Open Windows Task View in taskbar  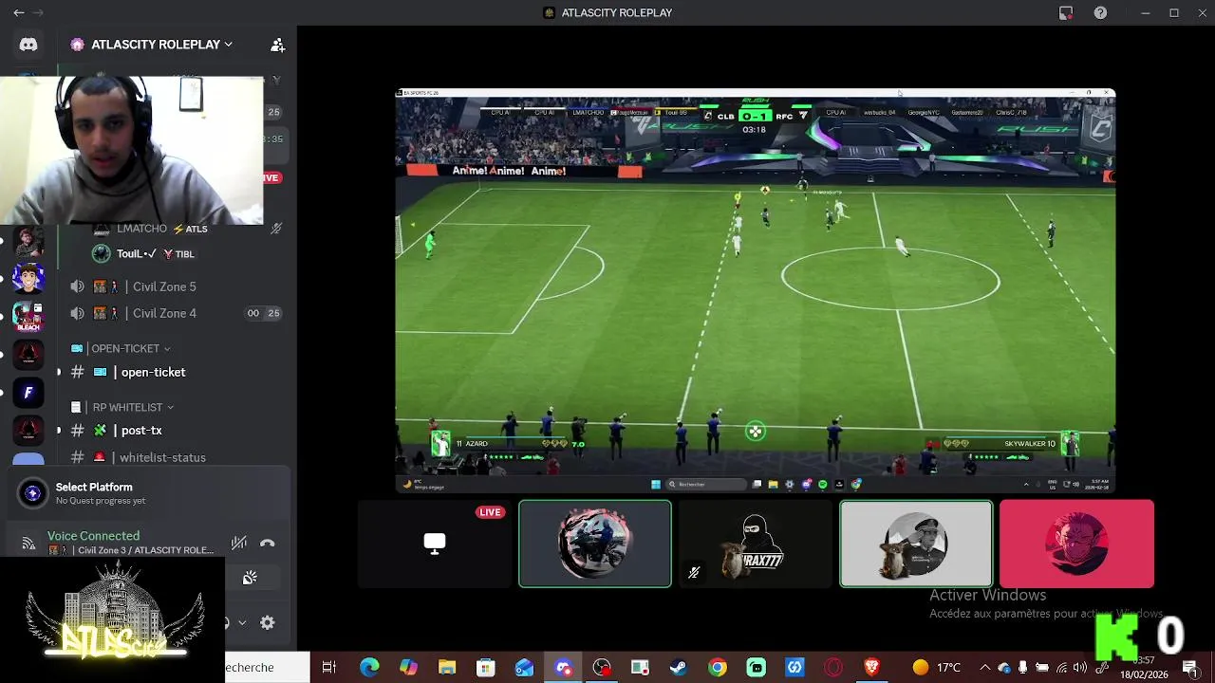329,668
